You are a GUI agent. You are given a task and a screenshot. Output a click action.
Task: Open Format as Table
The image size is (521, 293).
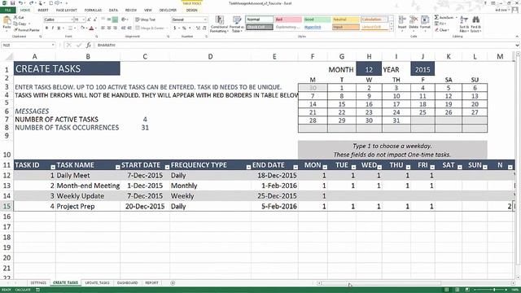click(x=237, y=24)
